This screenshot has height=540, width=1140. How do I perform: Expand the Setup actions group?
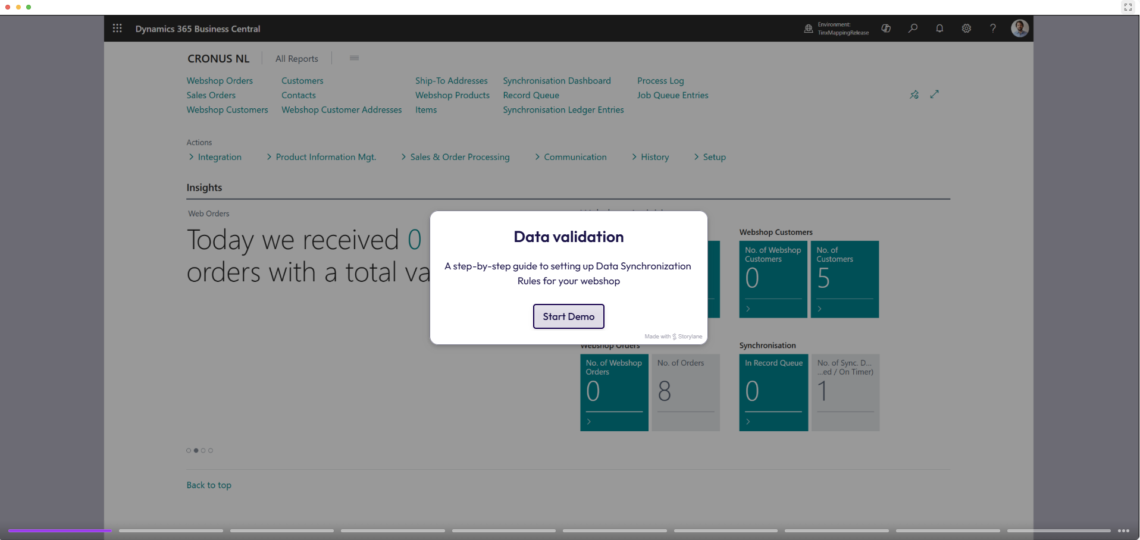[710, 157]
